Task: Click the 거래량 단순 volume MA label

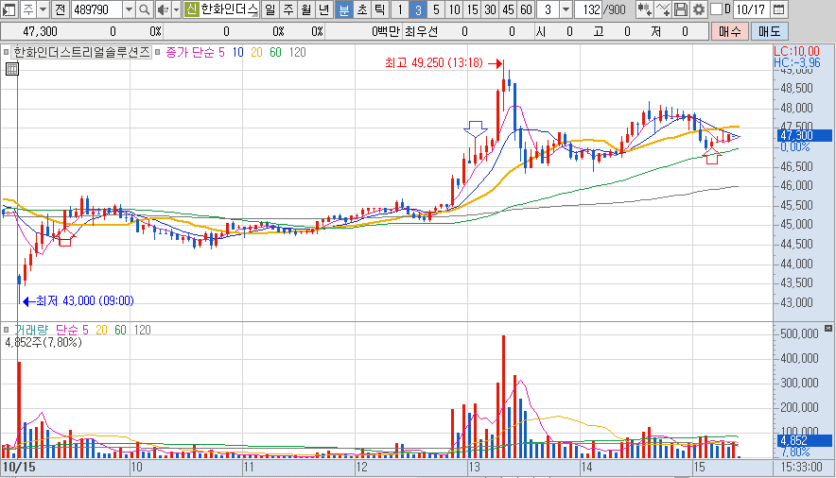Action: [x=47, y=330]
